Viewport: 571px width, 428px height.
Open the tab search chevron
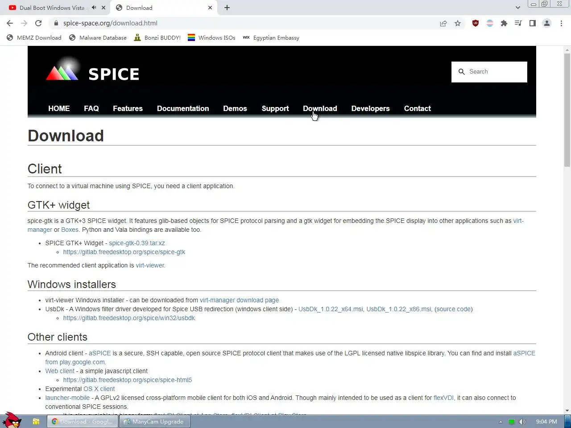pos(517,8)
